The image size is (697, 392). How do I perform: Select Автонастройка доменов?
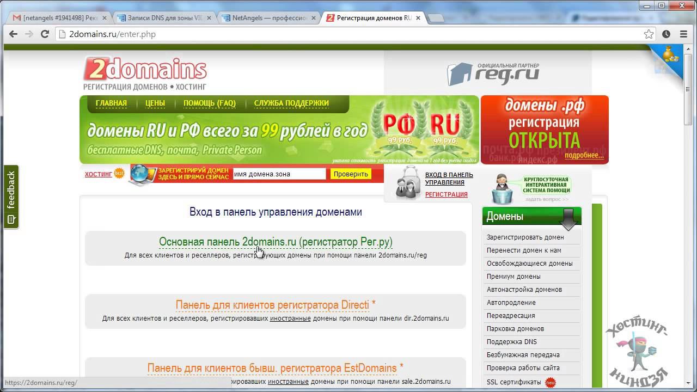point(524,290)
